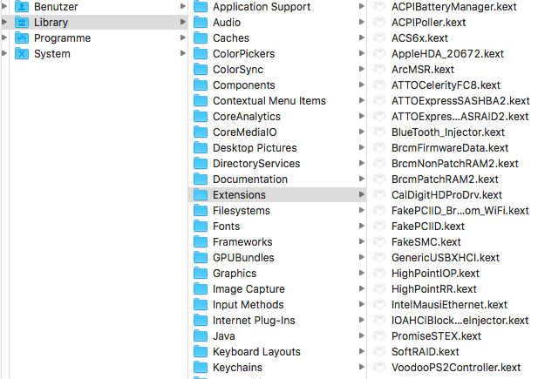The width and height of the screenshot is (538, 379).
Task: Click the System folder icon
Action: 22,53
